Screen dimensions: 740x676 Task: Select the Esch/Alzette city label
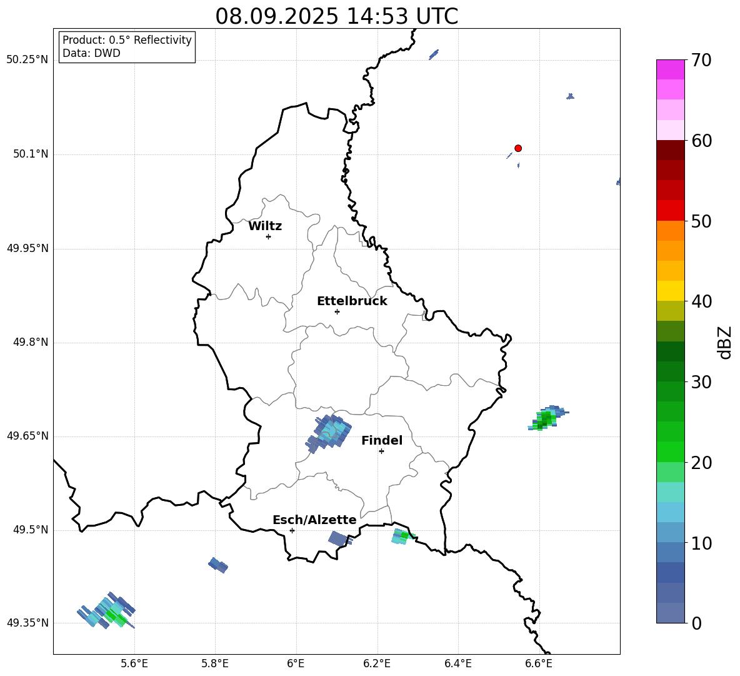(x=314, y=520)
